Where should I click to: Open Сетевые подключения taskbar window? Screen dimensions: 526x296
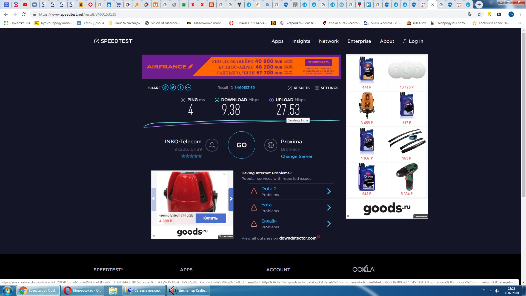tap(144, 291)
